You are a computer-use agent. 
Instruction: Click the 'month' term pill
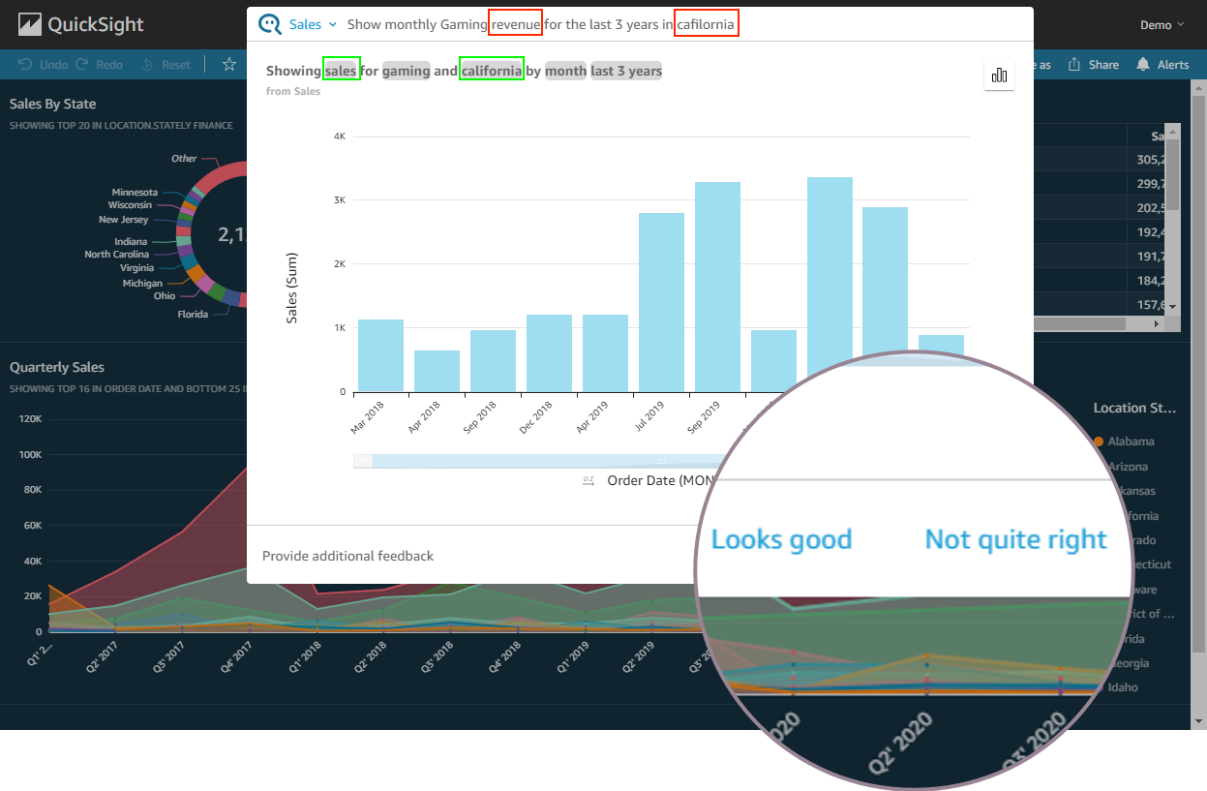pyautogui.click(x=566, y=71)
